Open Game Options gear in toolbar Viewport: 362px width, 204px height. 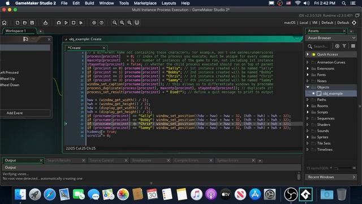(94, 23)
